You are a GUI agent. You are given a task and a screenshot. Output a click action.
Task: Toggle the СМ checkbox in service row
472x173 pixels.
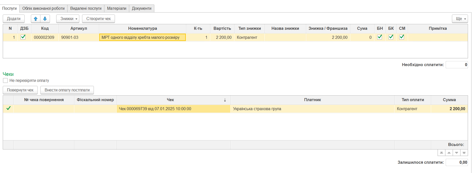point(402,37)
